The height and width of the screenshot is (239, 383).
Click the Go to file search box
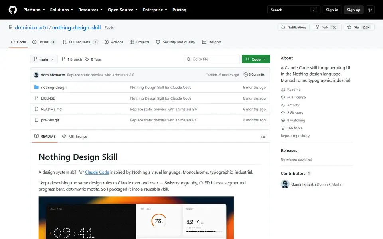211,59
